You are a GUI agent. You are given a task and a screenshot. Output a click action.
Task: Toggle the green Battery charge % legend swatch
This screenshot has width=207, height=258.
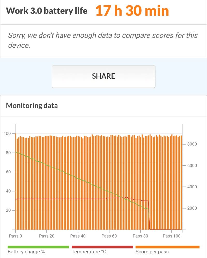click(x=38, y=247)
